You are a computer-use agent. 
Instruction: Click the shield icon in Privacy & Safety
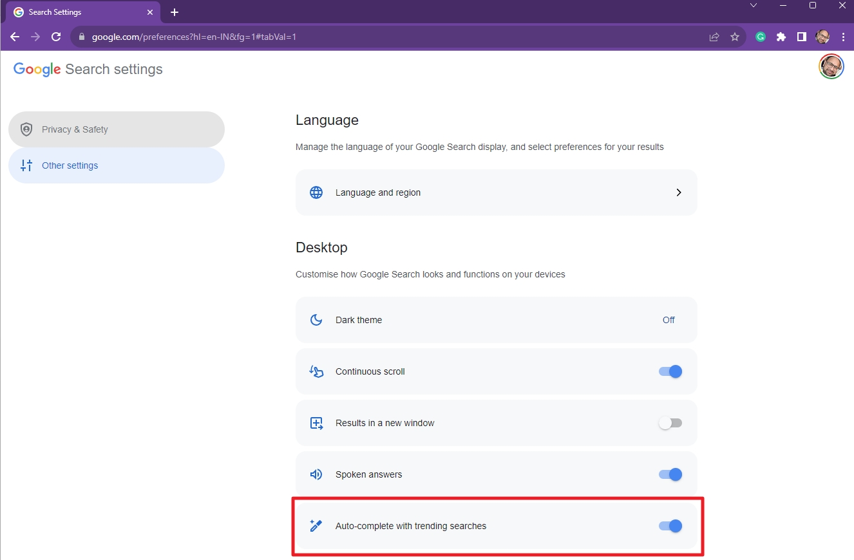(26, 129)
